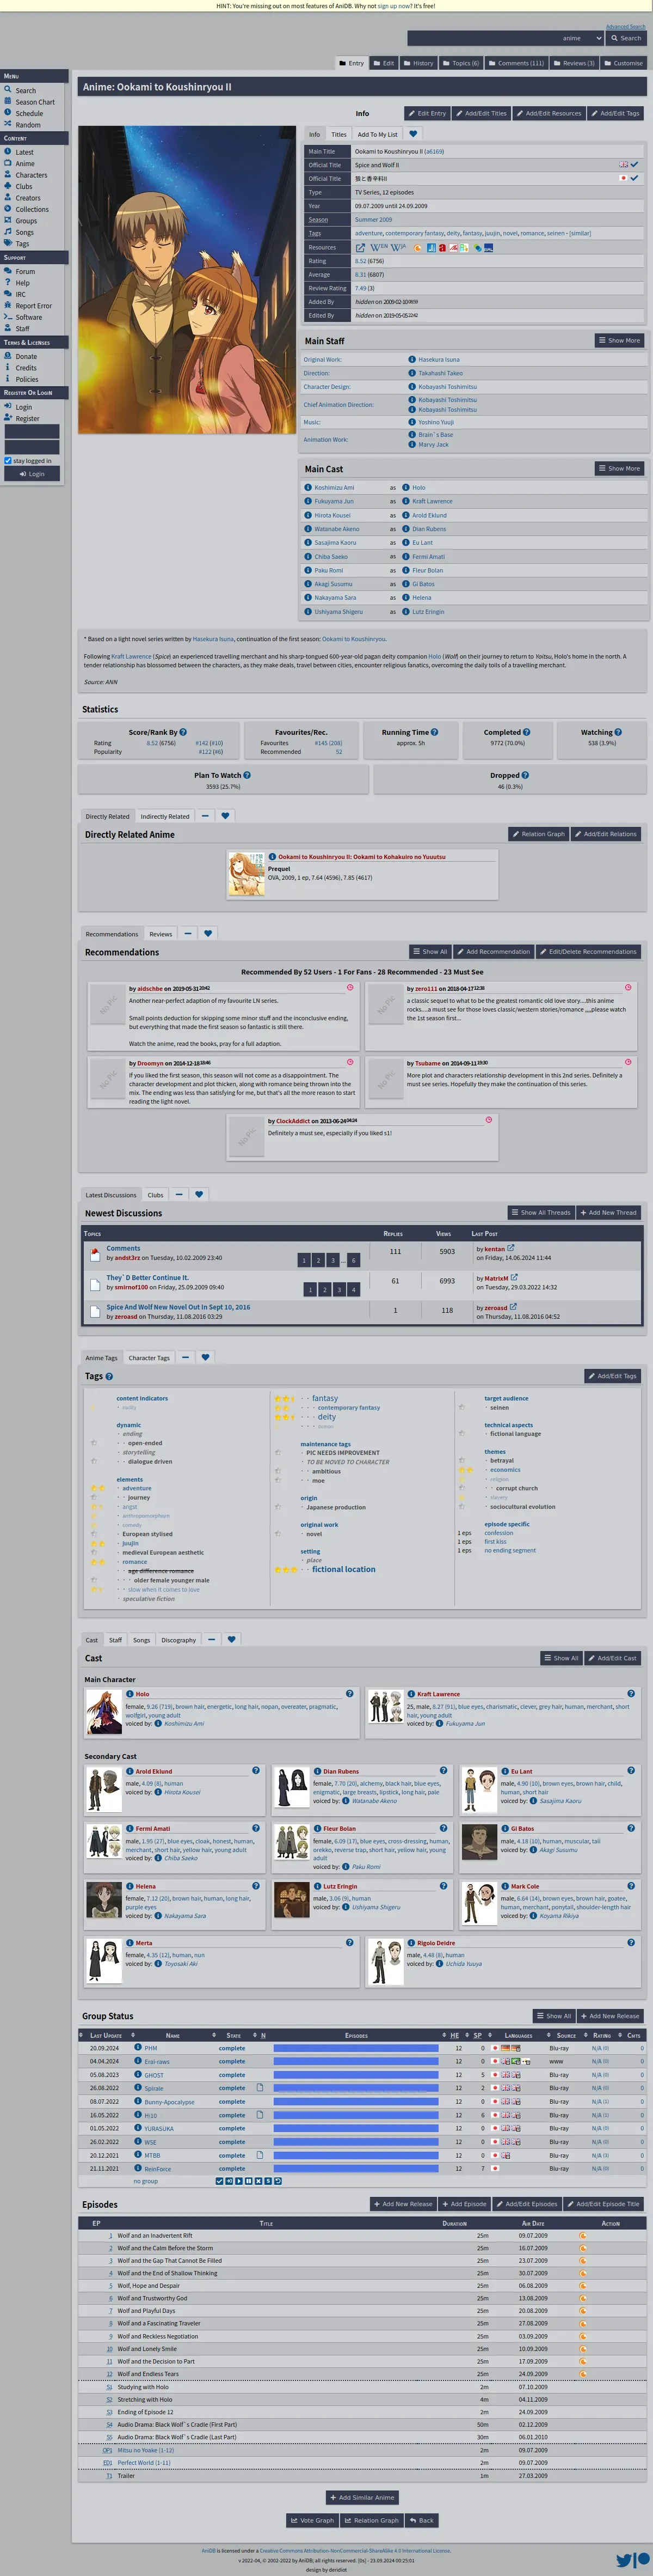The image size is (653, 2576).
Task: Open Songs in the Content sidebar
Action: point(25,232)
